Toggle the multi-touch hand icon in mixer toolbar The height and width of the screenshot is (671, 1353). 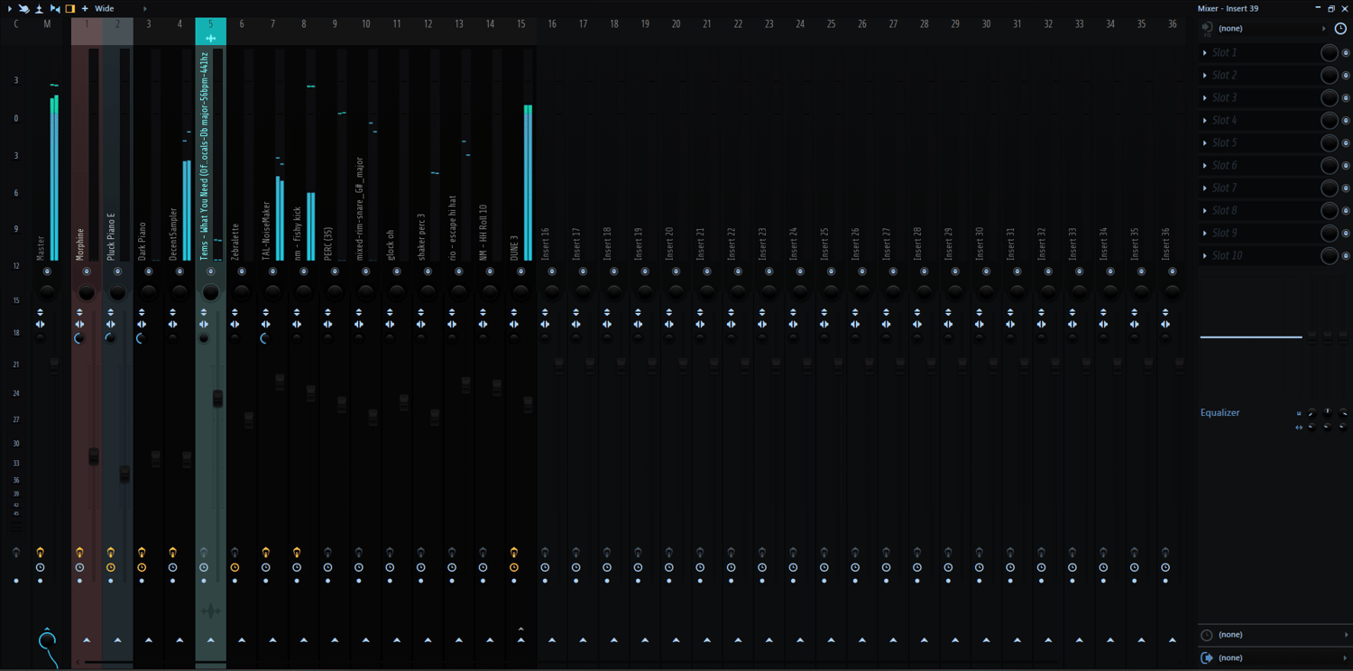(x=23, y=8)
